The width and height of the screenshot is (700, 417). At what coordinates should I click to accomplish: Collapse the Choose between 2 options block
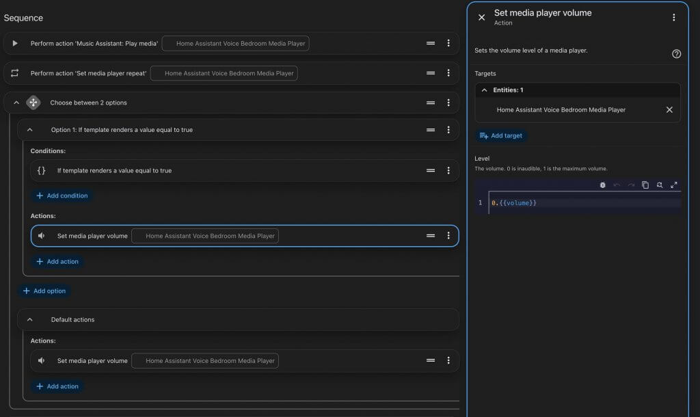click(16, 103)
